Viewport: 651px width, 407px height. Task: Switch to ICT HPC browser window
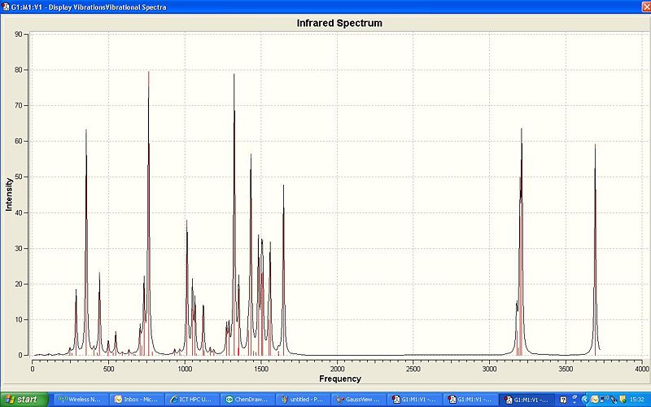click(x=192, y=400)
